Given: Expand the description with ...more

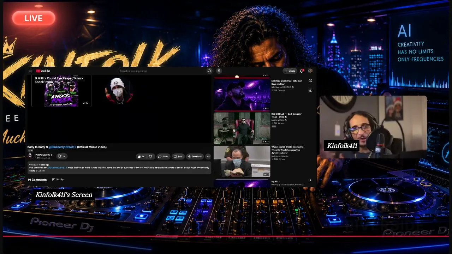Looking at the screenshot, I should (x=41, y=171).
